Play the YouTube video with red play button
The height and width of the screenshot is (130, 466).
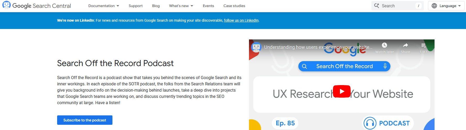(x=342, y=91)
